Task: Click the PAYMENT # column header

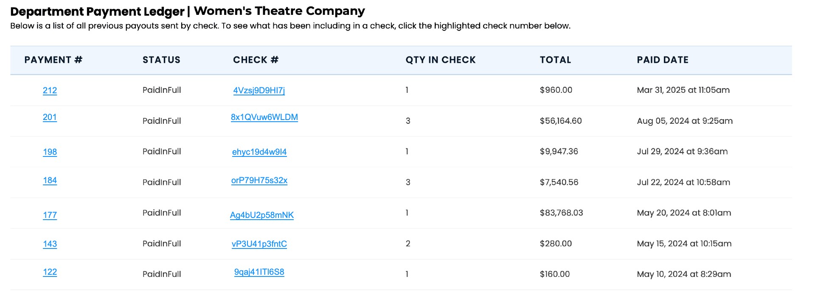Action: 53,60
